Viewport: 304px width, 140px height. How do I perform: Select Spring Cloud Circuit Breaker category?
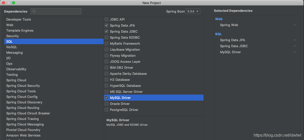click(x=54, y=113)
